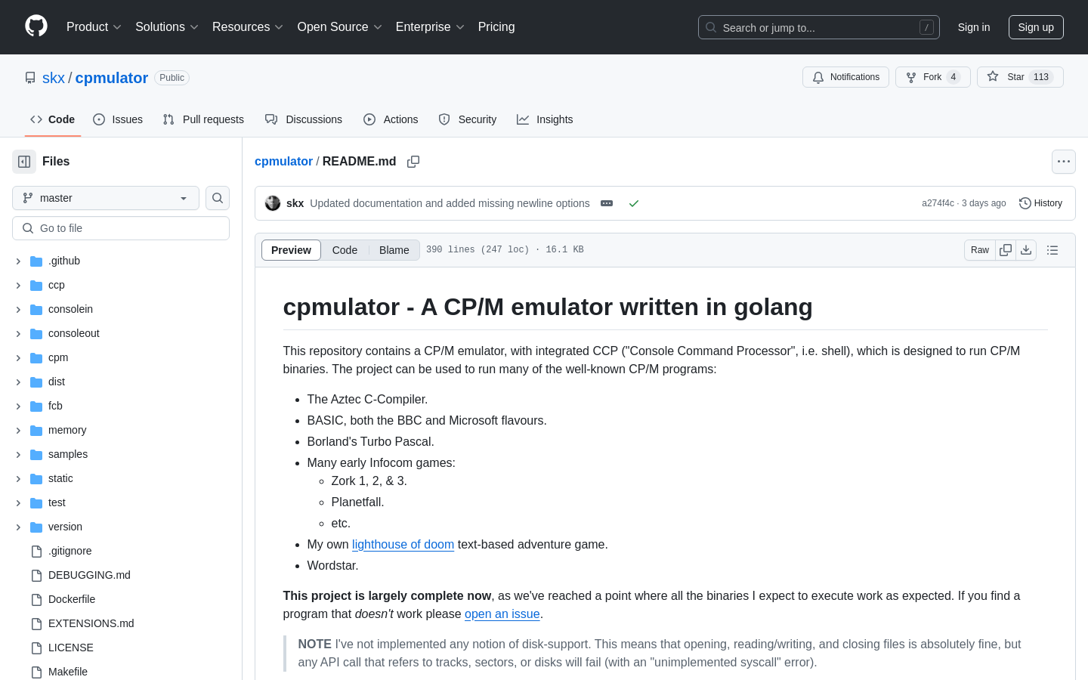Open the Actions tab
1088x680 pixels.
[391, 119]
